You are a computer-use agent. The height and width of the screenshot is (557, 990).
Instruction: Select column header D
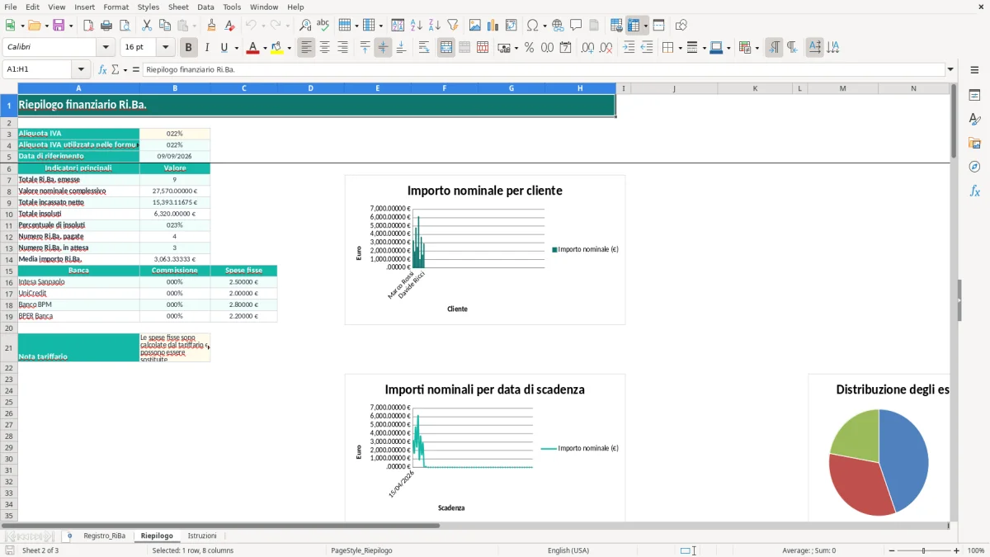311,88
